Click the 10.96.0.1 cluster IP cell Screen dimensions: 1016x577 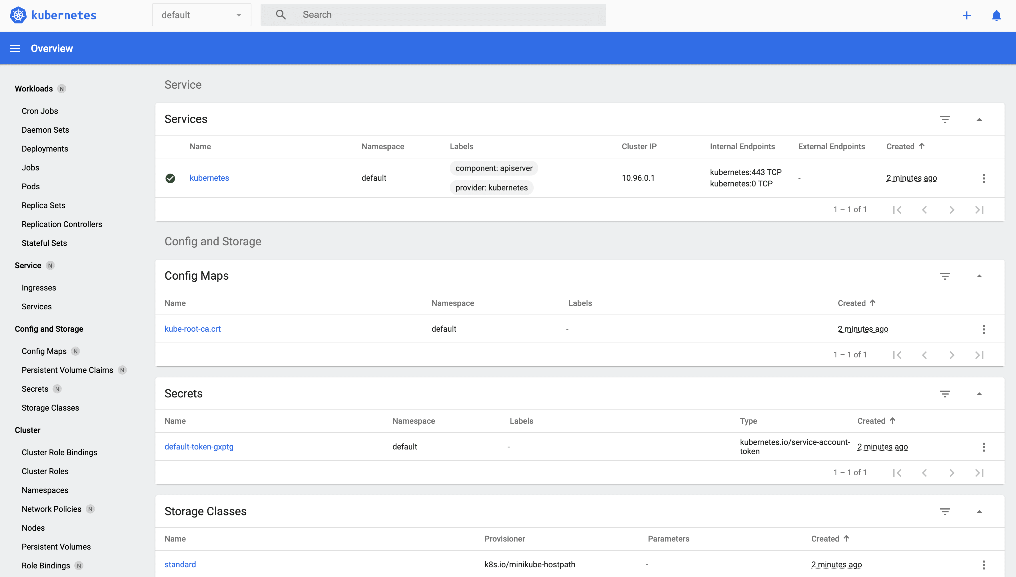pos(638,178)
